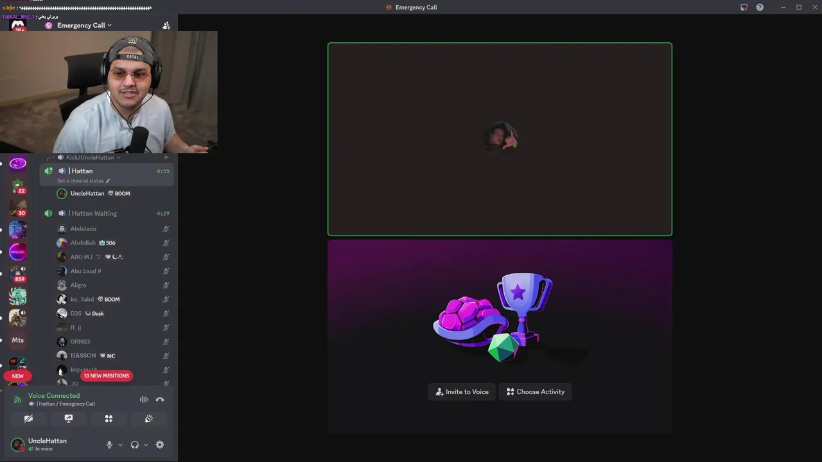This screenshot has width=822, height=462.
Task: Click muted mic icon beside Abdulaziz
Action: [x=166, y=228]
